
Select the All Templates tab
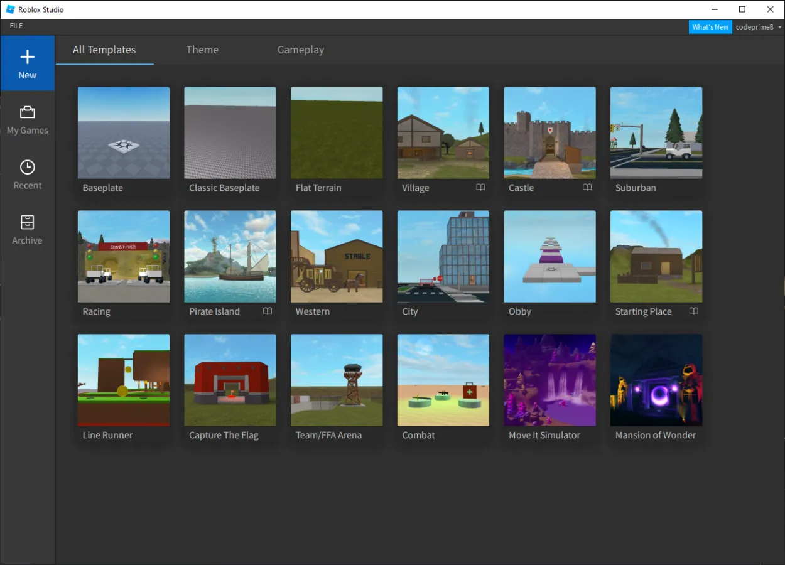pos(104,50)
